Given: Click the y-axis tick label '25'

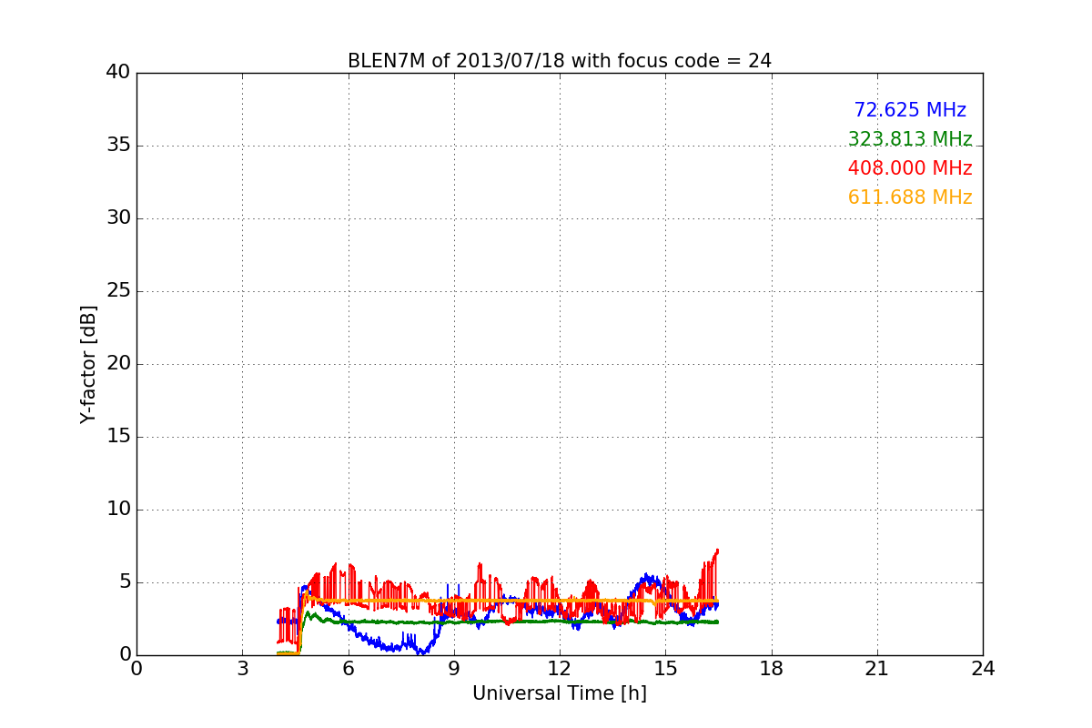Looking at the screenshot, I should (x=118, y=291).
